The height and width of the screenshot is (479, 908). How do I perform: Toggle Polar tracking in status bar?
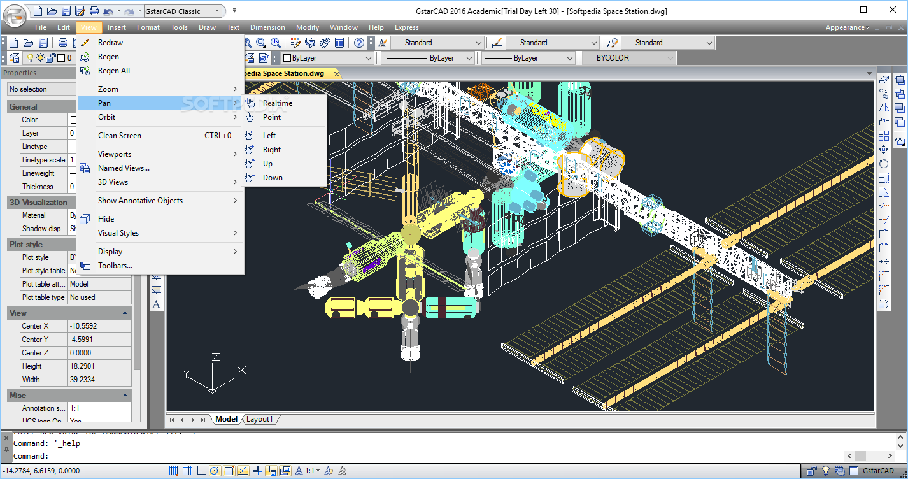point(215,471)
